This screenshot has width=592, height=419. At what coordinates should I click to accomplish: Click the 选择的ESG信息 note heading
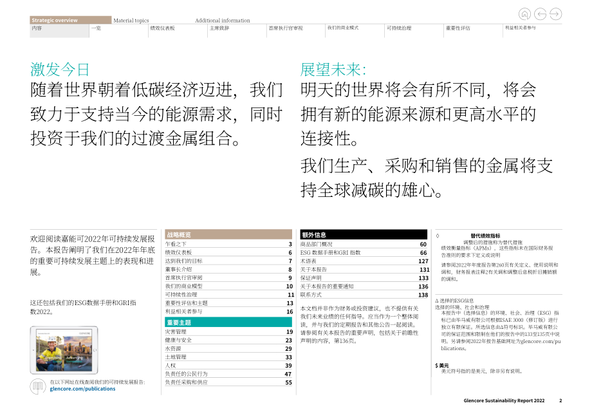(454, 301)
